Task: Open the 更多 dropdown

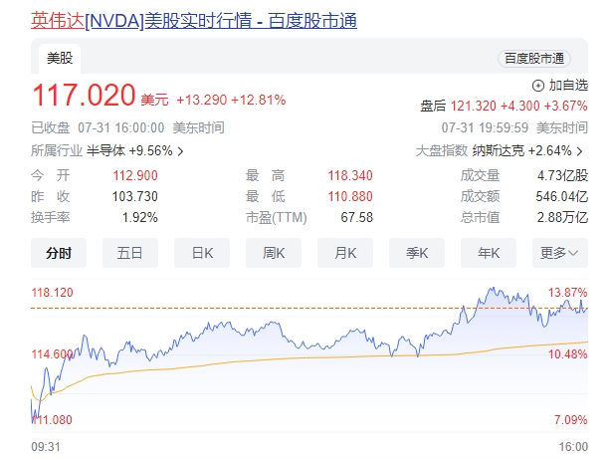Action: click(x=560, y=253)
